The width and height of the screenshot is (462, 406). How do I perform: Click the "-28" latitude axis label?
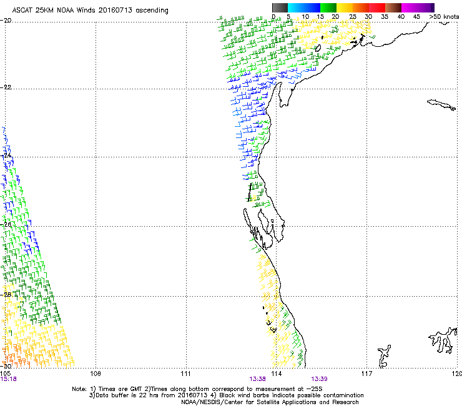(6, 294)
